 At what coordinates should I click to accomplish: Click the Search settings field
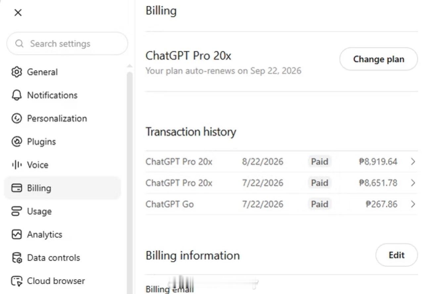[x=67, y=43]
